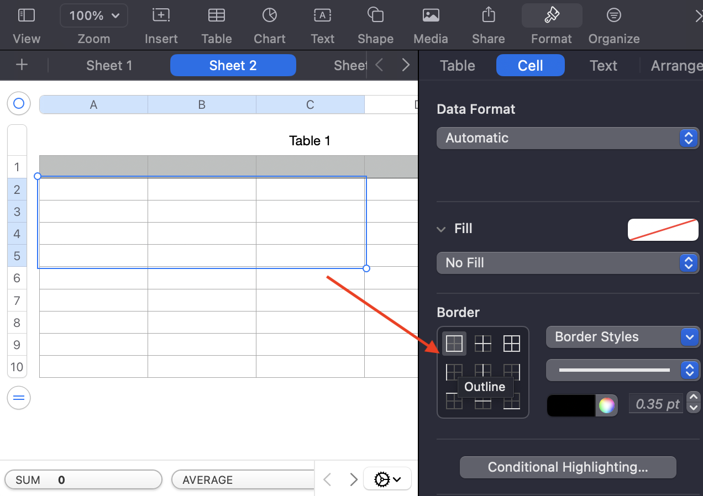The width and height of the screenshot is (703, 496).
Task: Click the Border section heading
Action: 458,312
